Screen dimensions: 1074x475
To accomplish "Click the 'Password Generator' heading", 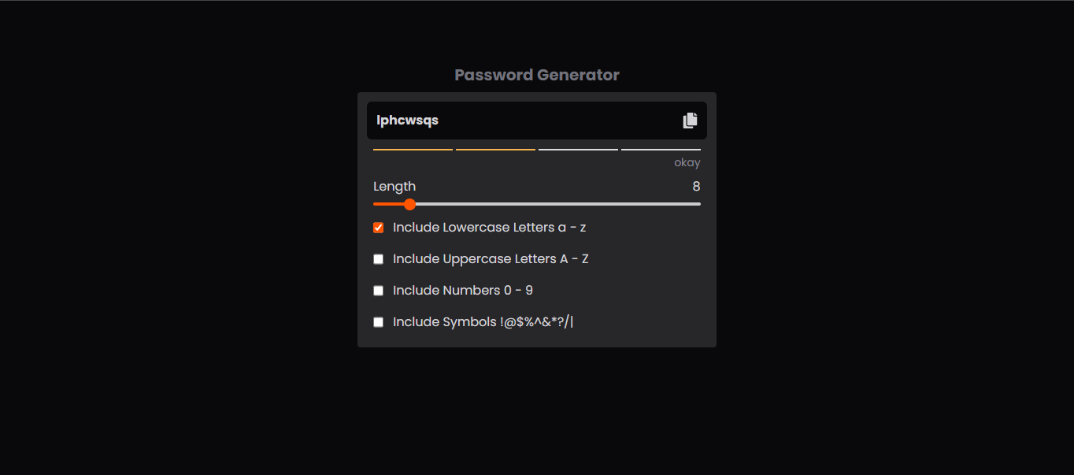I will (x=537, y=75).
